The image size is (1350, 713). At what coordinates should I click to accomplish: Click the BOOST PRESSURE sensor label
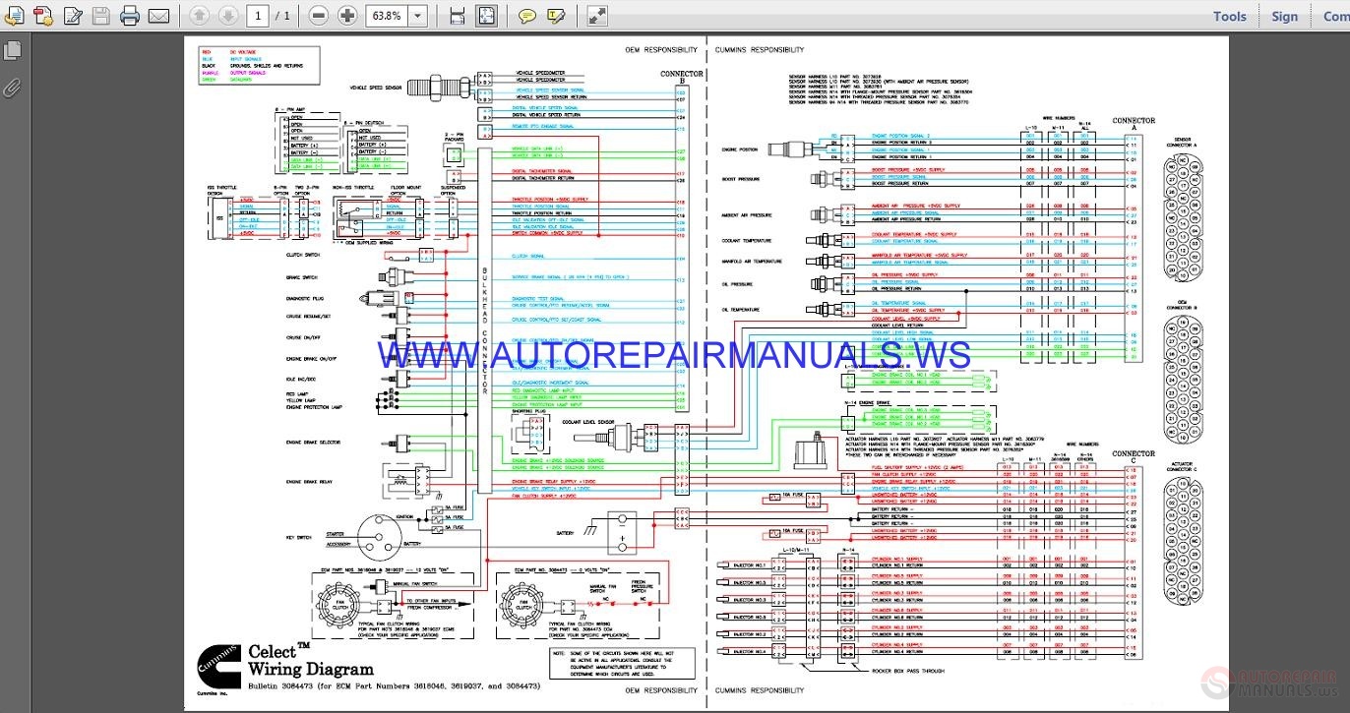tap(739, 180)
